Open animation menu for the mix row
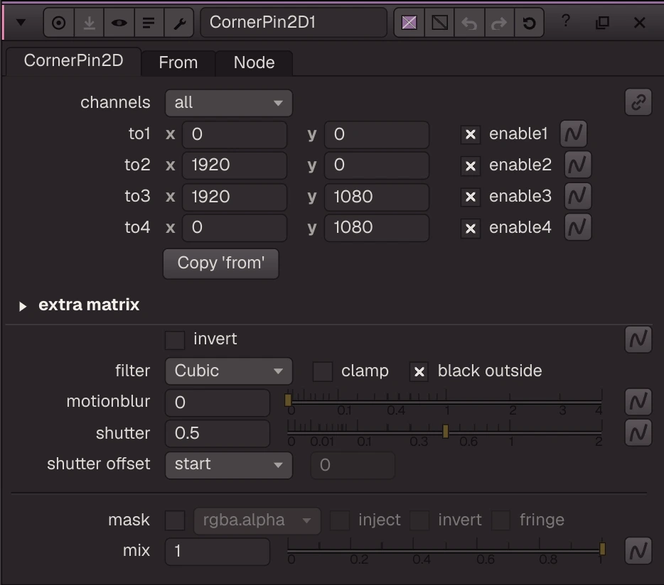 click(x=638, y=551)
